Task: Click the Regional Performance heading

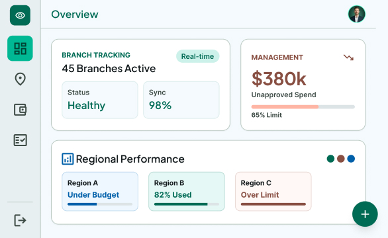Action: 130,159
